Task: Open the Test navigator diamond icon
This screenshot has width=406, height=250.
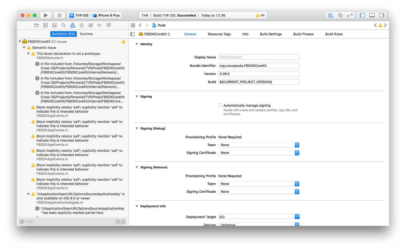Action: click(81, 25)
